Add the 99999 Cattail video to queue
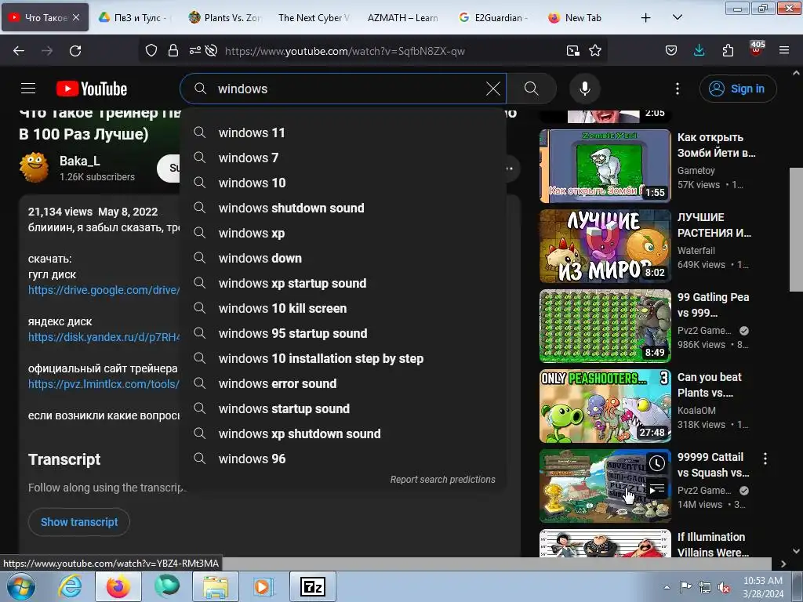 (657, 489)
